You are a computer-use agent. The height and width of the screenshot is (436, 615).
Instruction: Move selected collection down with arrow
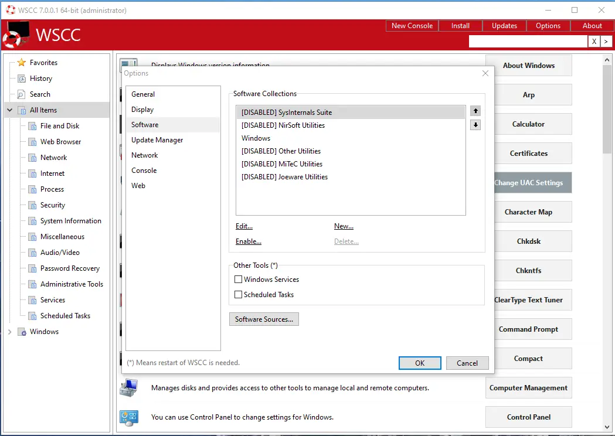click(475, 125)
